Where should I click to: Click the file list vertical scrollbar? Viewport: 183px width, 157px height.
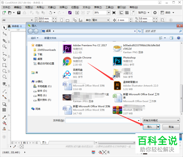pos(182,98)
